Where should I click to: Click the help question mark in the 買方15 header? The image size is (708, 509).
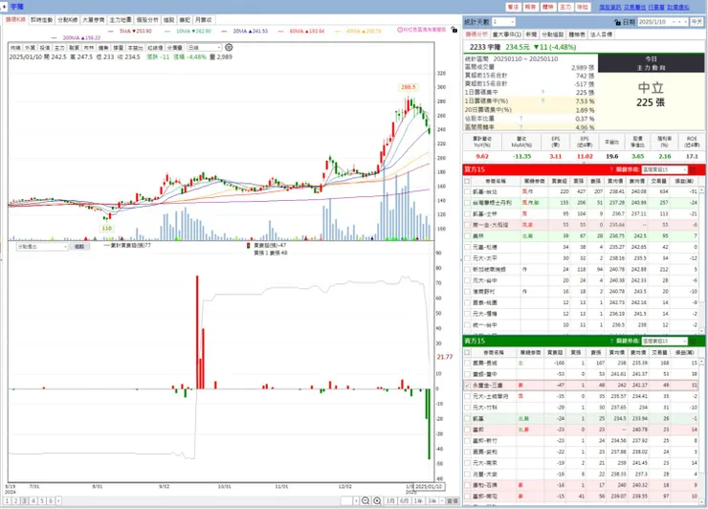(611, 169)
